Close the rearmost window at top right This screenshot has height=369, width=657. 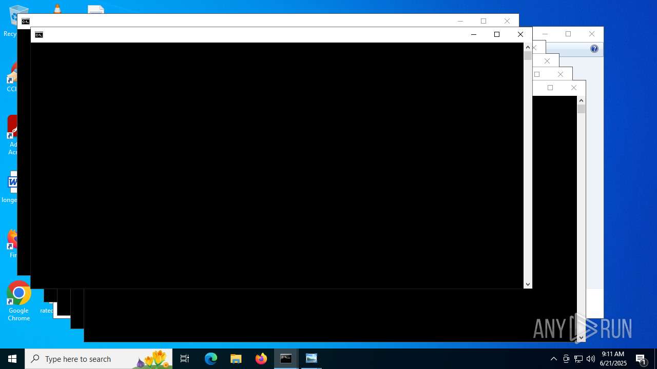click(592, 34)
